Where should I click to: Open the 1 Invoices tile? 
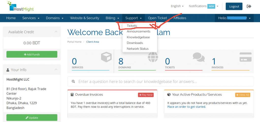231,61
